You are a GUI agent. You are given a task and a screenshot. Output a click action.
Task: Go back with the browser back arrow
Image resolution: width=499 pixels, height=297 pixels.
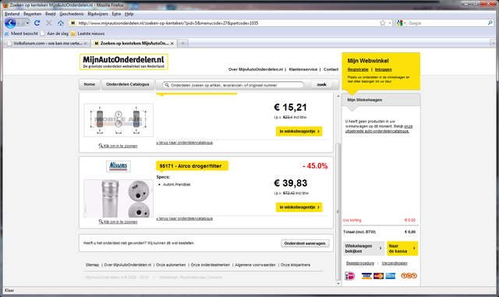coord(10,23)
